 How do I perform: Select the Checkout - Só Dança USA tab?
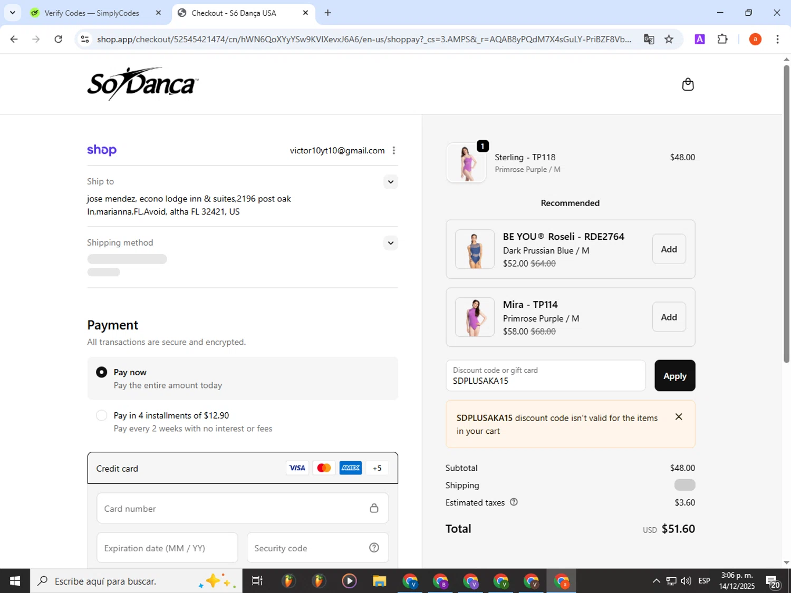234,13
